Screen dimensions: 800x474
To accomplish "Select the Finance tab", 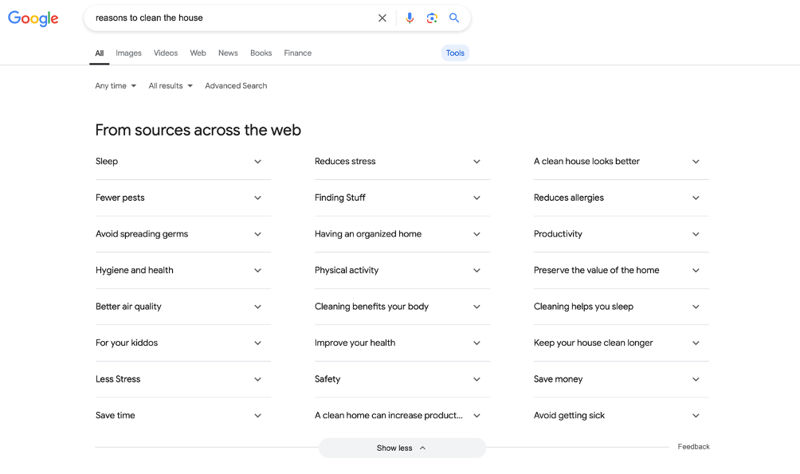I will 297,53.
